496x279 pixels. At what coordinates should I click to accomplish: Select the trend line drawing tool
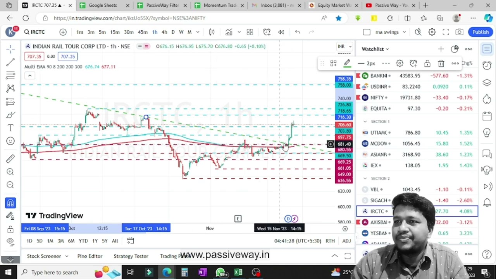(x=10, y=62)
